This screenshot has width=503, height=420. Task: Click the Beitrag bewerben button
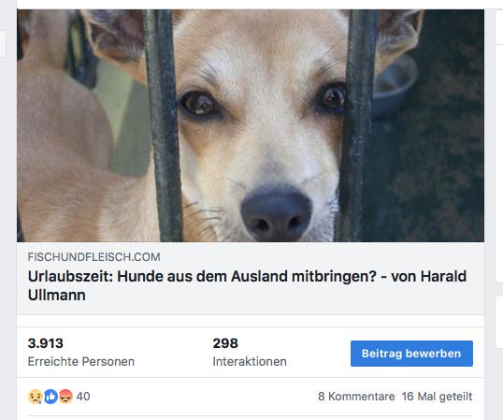(x=411, y=354)
